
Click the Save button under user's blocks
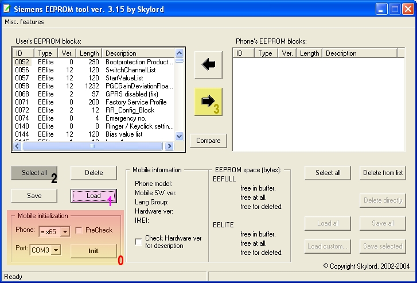click(x=34, y=196)
